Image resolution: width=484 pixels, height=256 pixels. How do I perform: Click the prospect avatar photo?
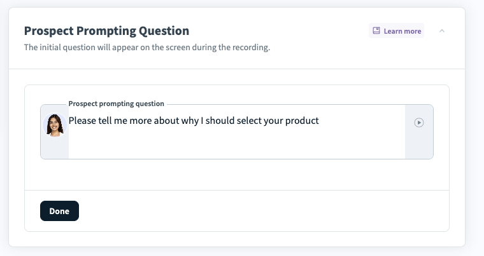click(55, 125)
